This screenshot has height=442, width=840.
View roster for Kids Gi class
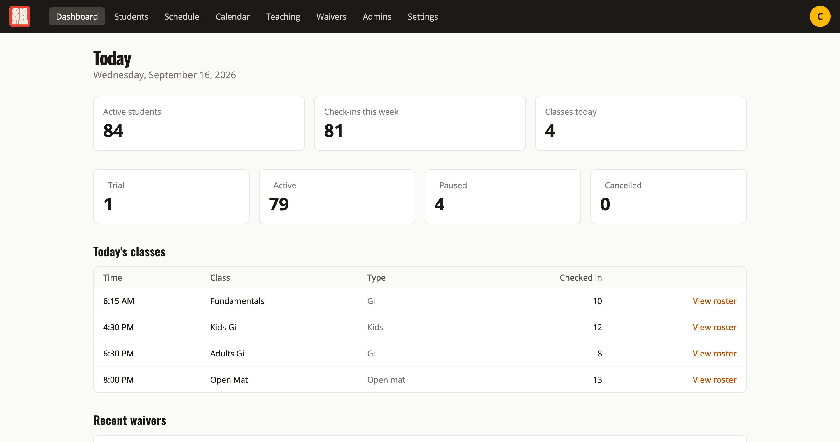[715, 327]
